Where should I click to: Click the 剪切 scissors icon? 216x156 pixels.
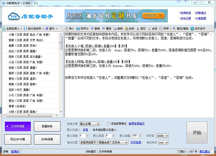click(x=138, y=29)
